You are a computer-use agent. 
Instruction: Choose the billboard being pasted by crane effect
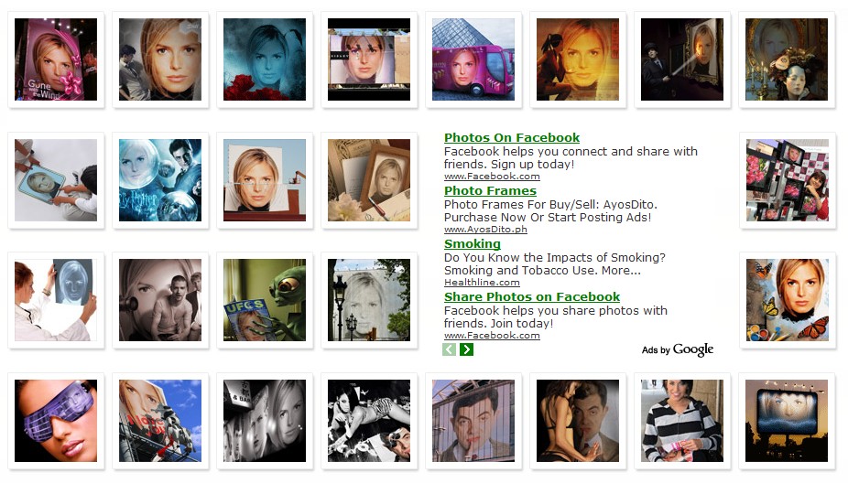click(x=265, y=180)
